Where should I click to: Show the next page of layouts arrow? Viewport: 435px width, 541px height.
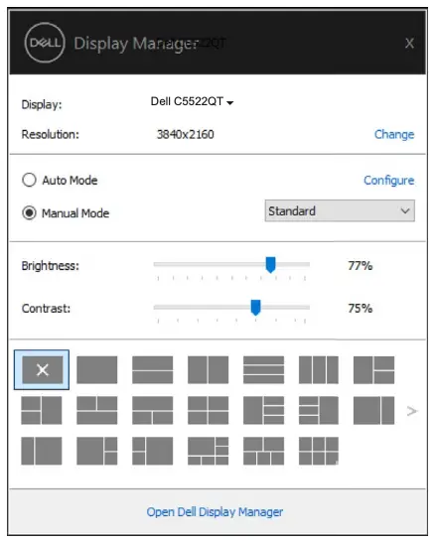[411, 411]
